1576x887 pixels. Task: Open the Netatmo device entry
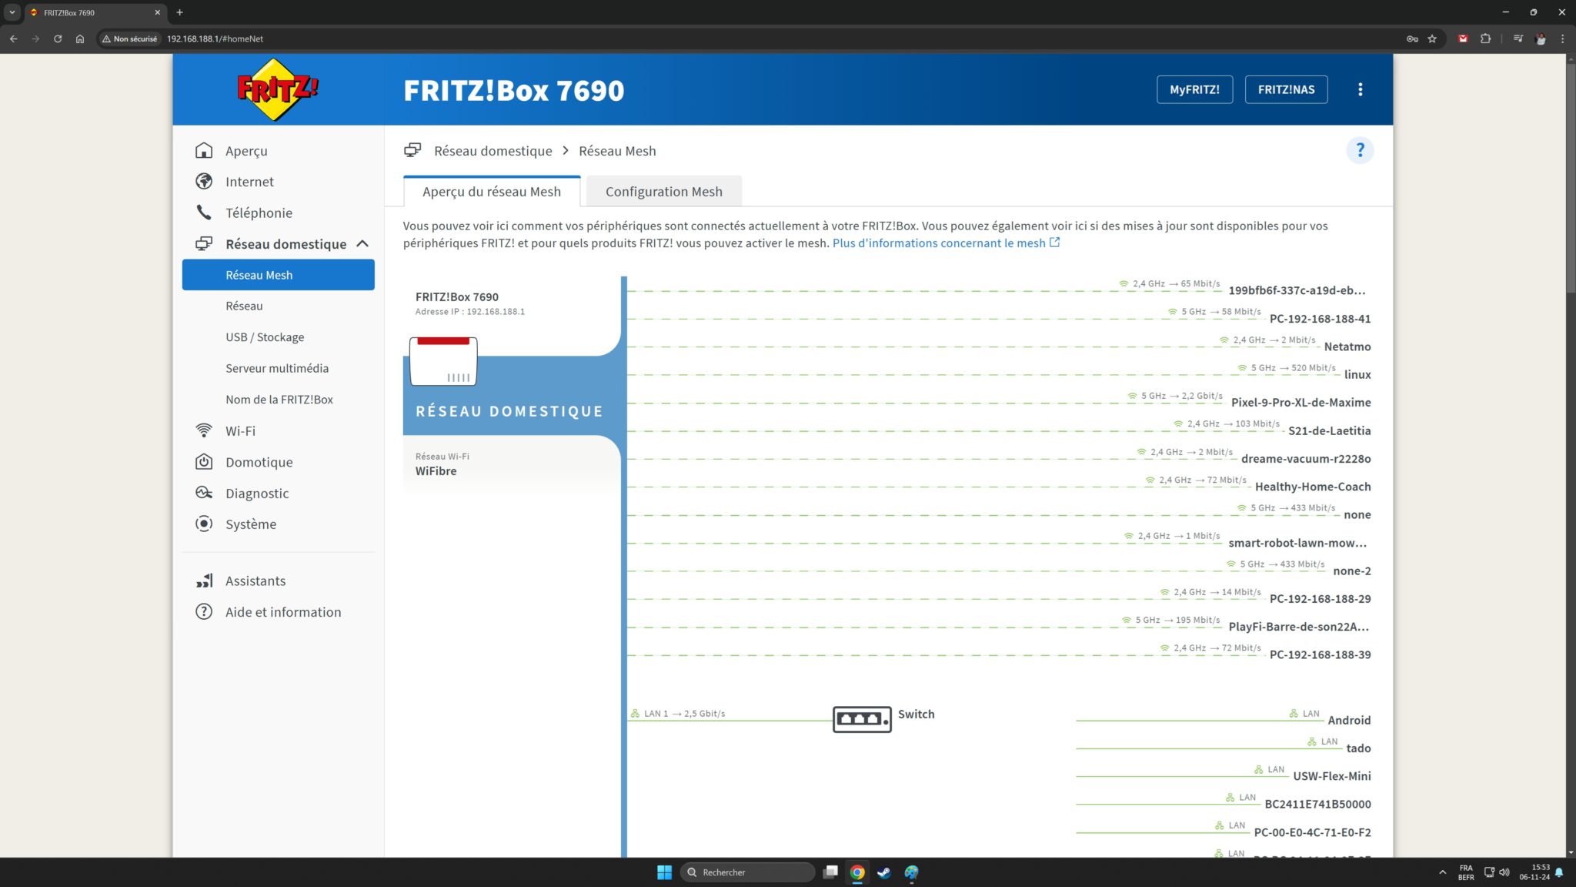coord(1347,346)
